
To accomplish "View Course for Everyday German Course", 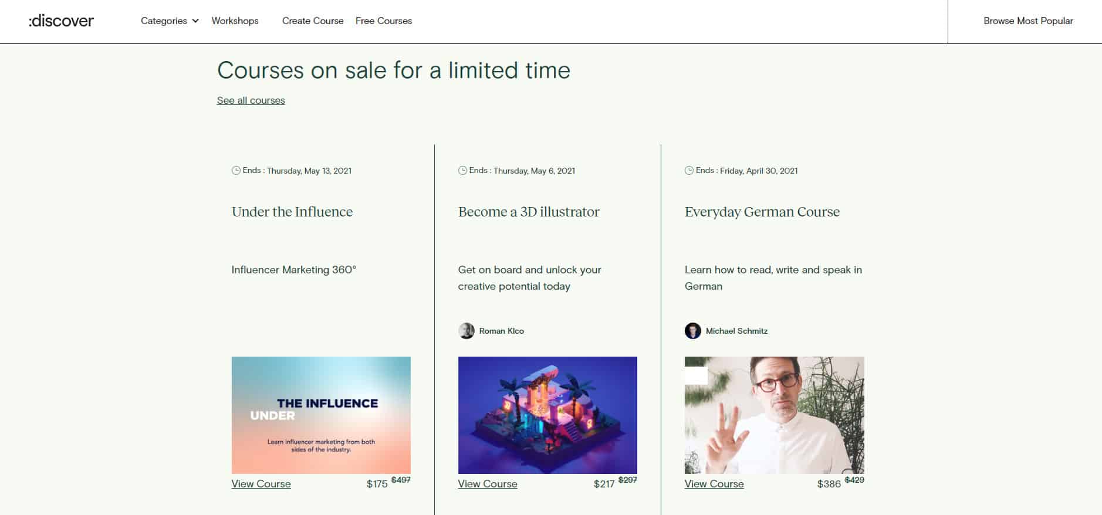I will click(714, 484).
